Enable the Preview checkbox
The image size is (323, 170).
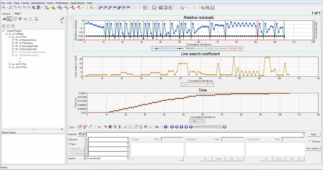click(310, 141)
